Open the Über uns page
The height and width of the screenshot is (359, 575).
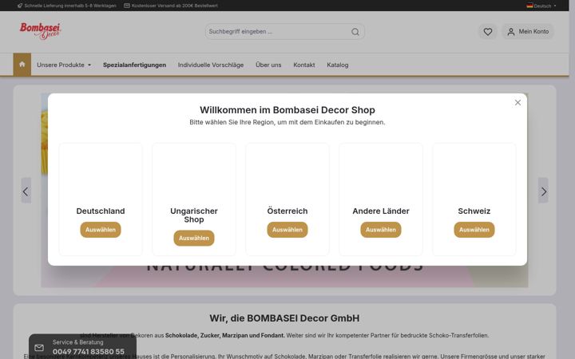(268, 65)
